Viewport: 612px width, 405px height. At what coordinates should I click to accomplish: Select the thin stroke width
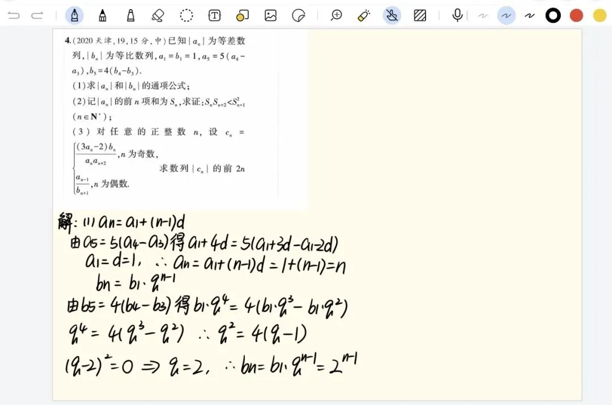click(x=483, y=15)
